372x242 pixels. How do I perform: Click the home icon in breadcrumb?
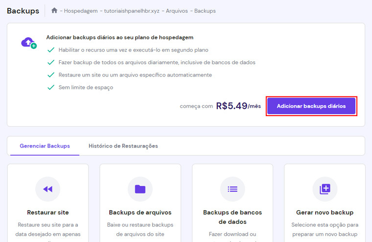tap(54, 10)
